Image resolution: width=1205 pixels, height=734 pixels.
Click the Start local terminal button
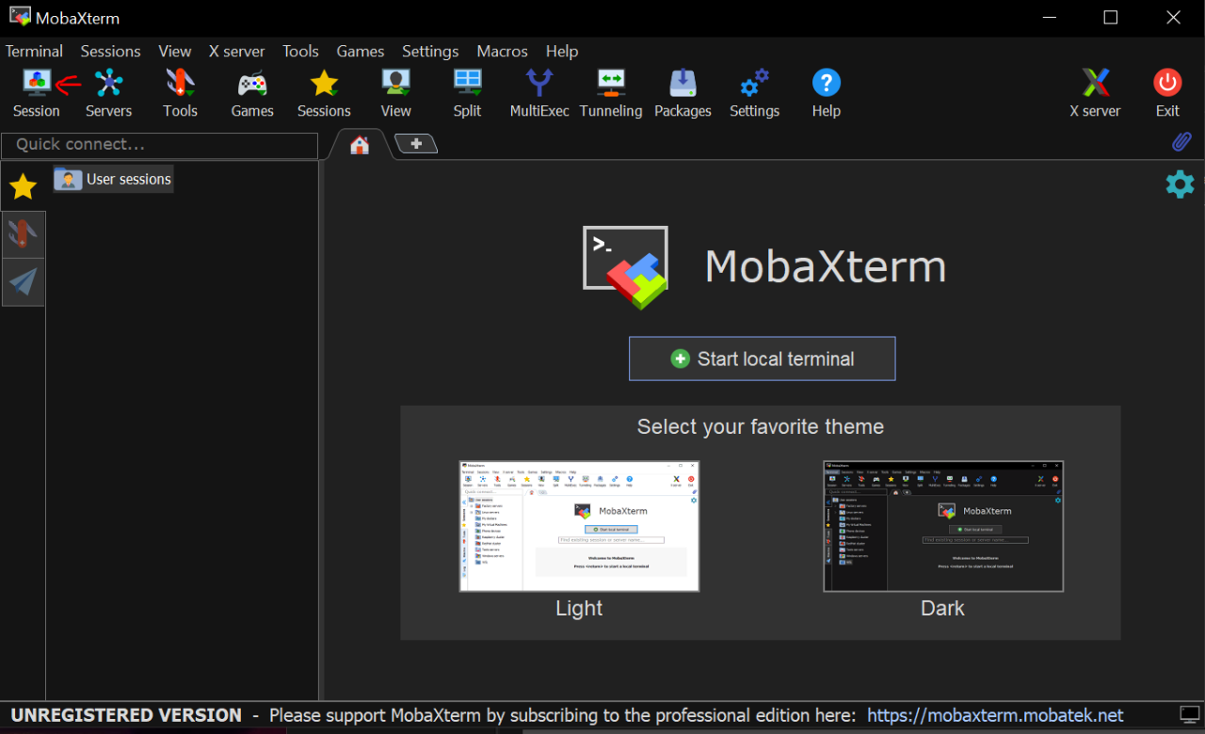pos(762,359)
